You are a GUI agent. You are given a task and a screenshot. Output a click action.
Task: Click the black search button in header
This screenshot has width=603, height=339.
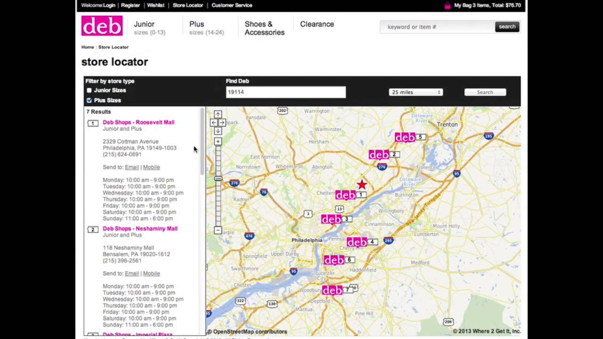click(x=507, y=27)
